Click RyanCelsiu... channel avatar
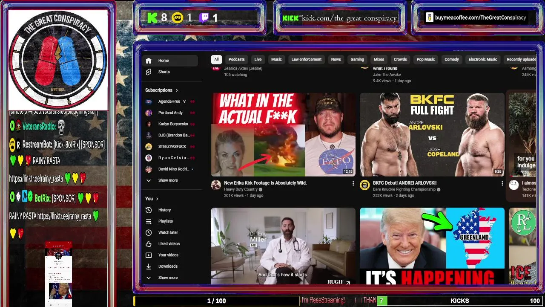 coord(149,158)
